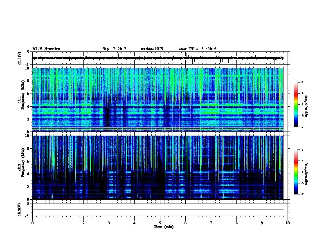The image size is (324, 250).
Task: Click the ch.1 spectrogram color scale bar
Action: tap(296, 105)
